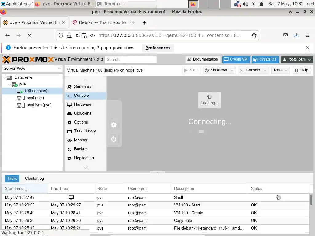Open Firefox hamburger menu
Screen dimensions: 315x236
[x=308, y=36]
